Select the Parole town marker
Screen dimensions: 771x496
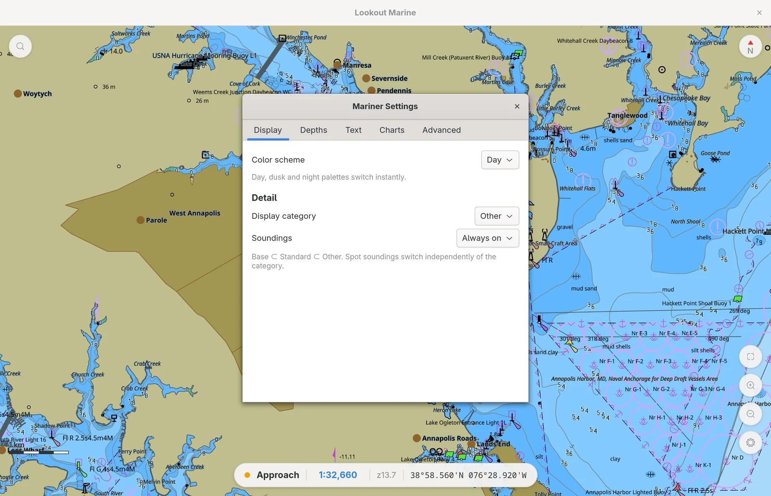click(140, 220)
